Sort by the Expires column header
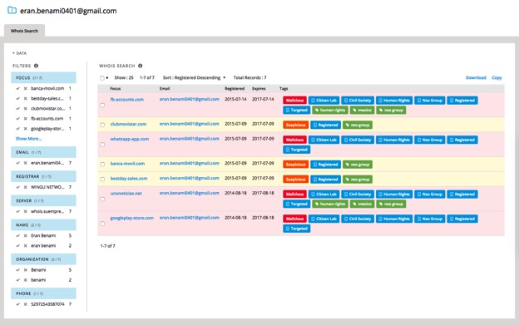The width and height of the screenshot is (519, 325). (259, 89)
